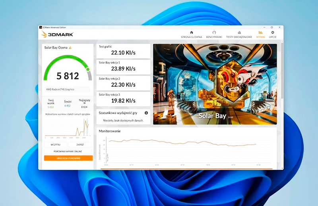Click the warning icon beside Solar Bay Ocena
Viewport: 318px width, 206px height.
point(70,48)
